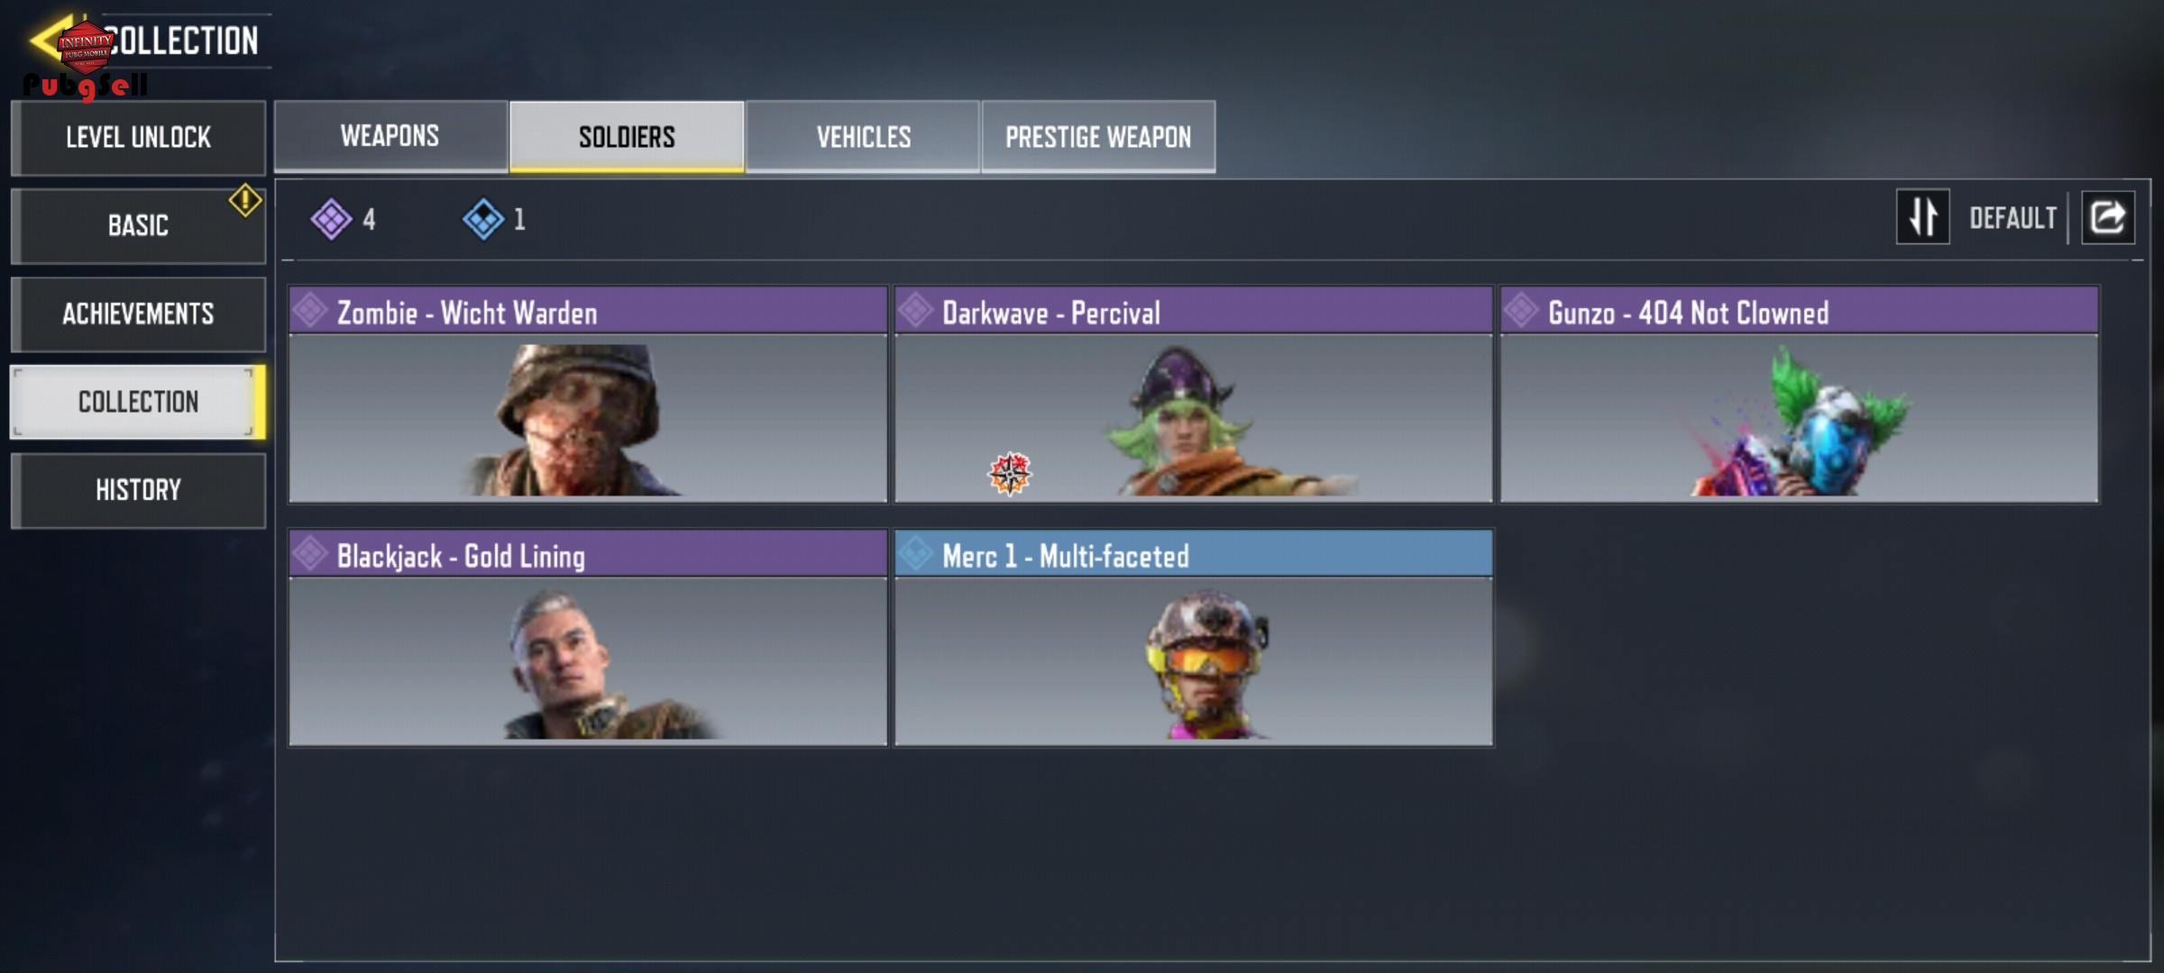
Task: Click the compass badge on Darkwave card
Action: click(1010, 474)
